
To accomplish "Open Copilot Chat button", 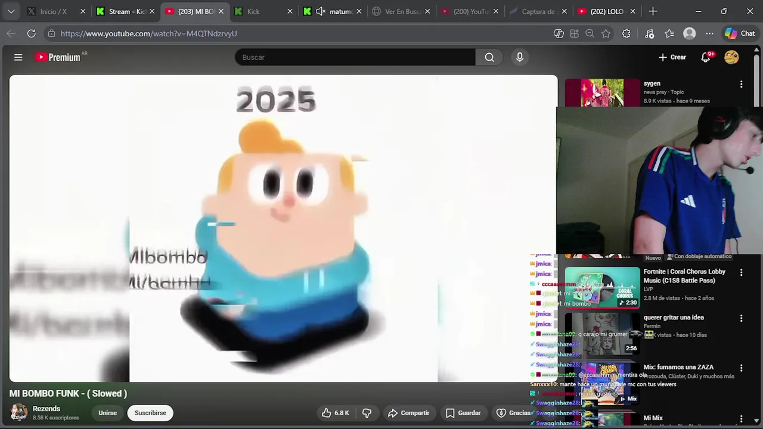I will tap(740, 33).
